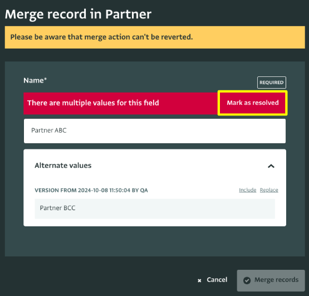Click the version from 2024-10-08 label

91,190
